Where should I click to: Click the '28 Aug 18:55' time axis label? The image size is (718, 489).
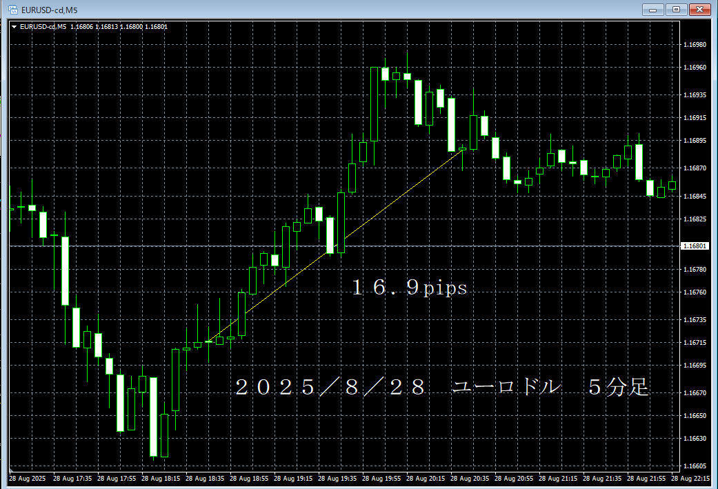click(249, 479)
